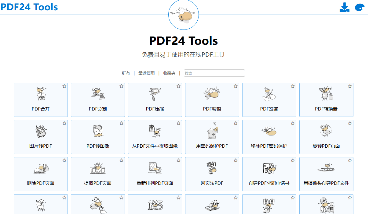
Task: Star the 移除PDF密码保护 tool
Action: (x=293, y=123)
